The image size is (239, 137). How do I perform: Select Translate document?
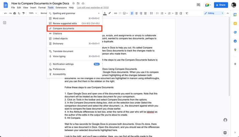[x=74, y=51]
